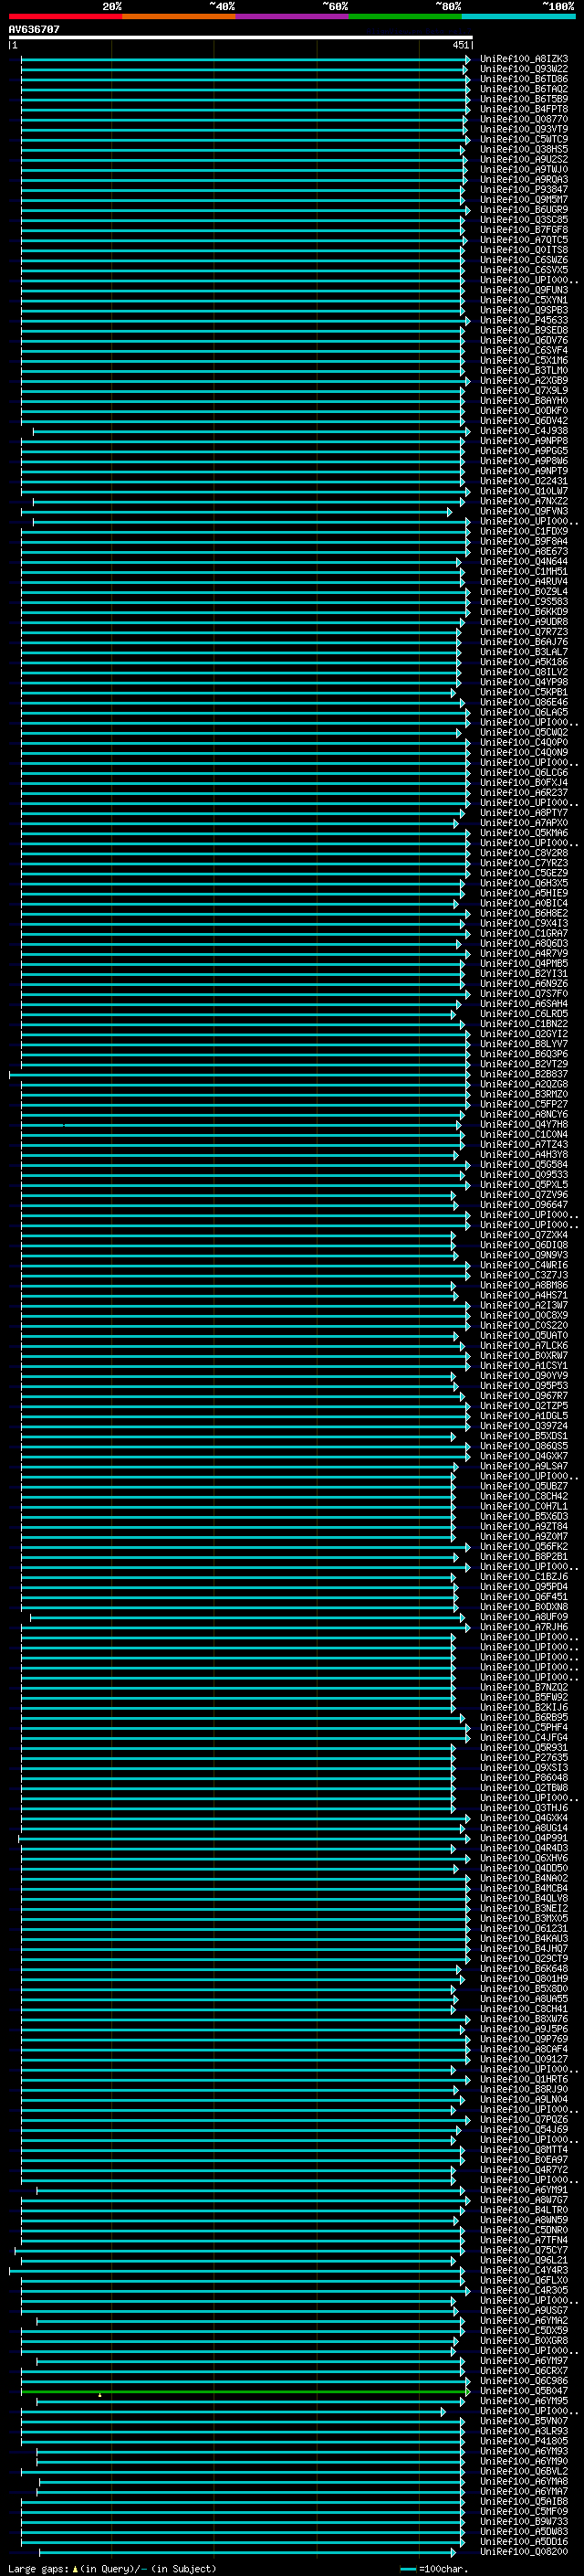
Task: Select the label UniRef100_A8E673
Action: pyautogui.click(x=524, y=552)
